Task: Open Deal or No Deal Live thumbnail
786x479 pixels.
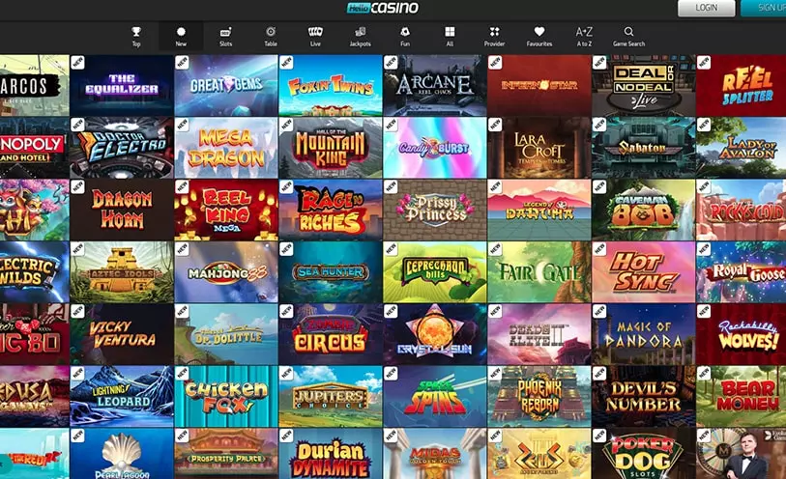Action: [x=643, y=86]
